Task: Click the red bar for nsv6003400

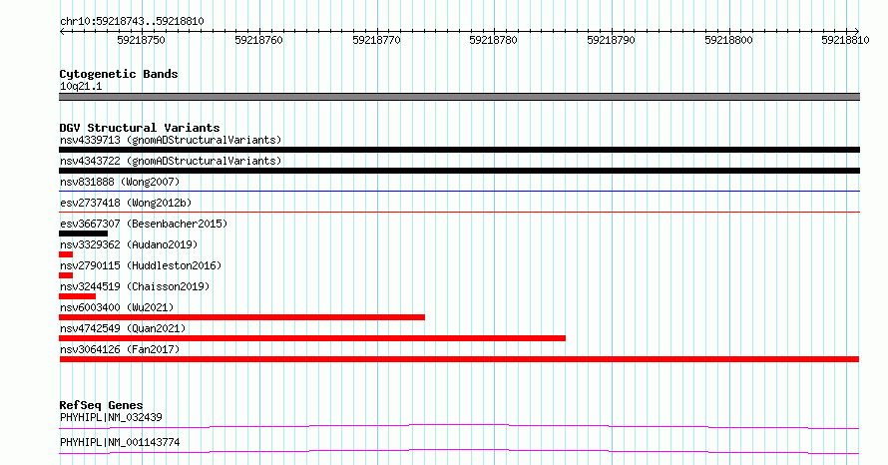Action: [x=241, y=317]
